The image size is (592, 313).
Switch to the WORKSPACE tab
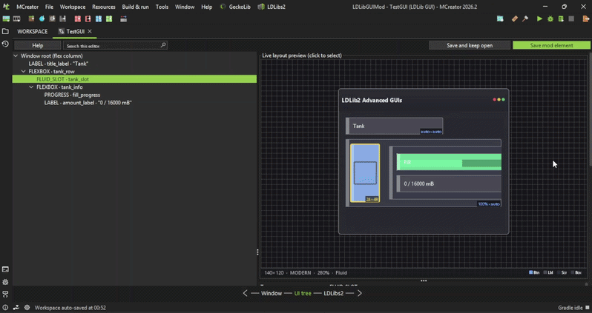pos(33,32)
